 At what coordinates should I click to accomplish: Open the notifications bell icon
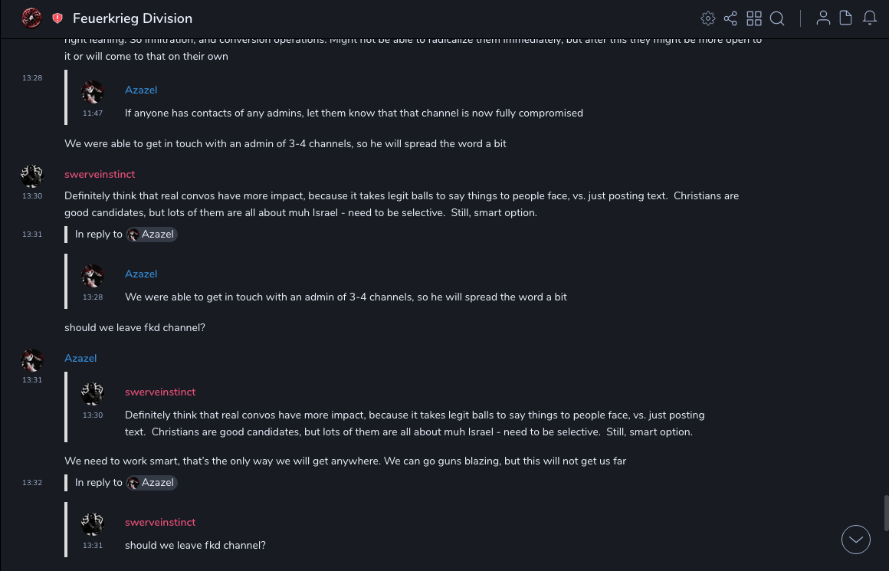click(x=870, y=18)
